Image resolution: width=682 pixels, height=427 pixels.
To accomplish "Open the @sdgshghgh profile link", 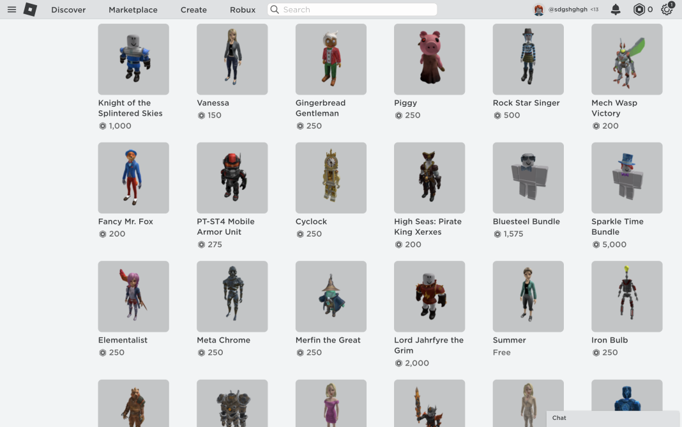I will (x=568, y=9).
